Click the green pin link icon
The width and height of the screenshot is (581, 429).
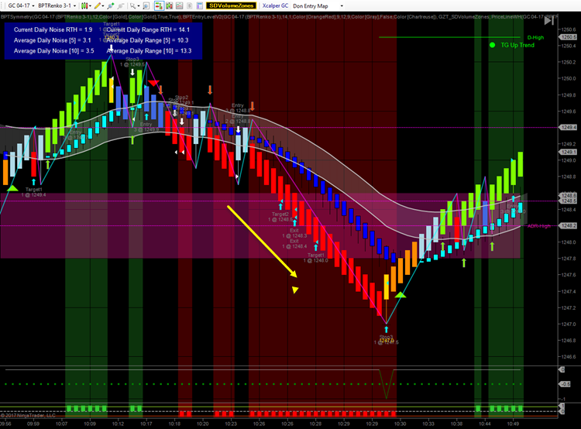(x=111, y=5)
